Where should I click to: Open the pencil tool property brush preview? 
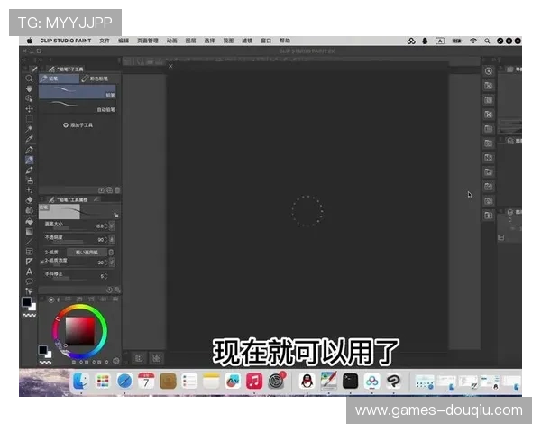pyautogui.click(x=79, y=211)
